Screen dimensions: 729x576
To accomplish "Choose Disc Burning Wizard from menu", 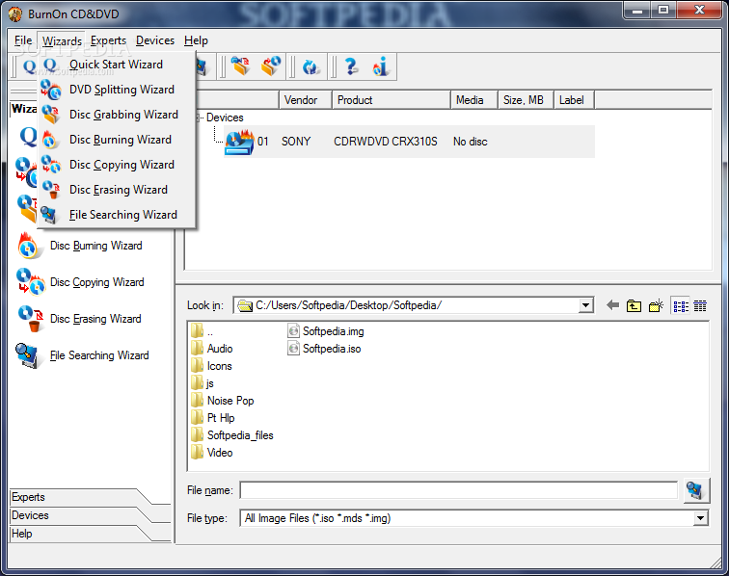I will click(x=117, y=140).
